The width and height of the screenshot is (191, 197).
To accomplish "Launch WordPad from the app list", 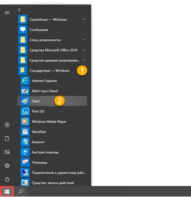I will pos(52,132).
